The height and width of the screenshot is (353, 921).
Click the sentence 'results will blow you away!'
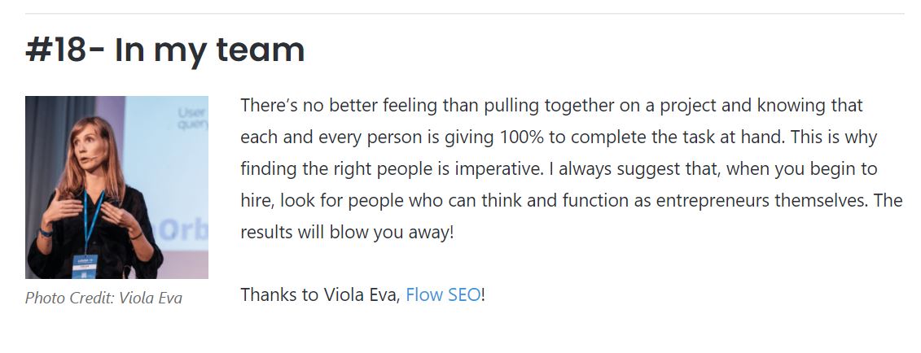click(x=346, y=232)
